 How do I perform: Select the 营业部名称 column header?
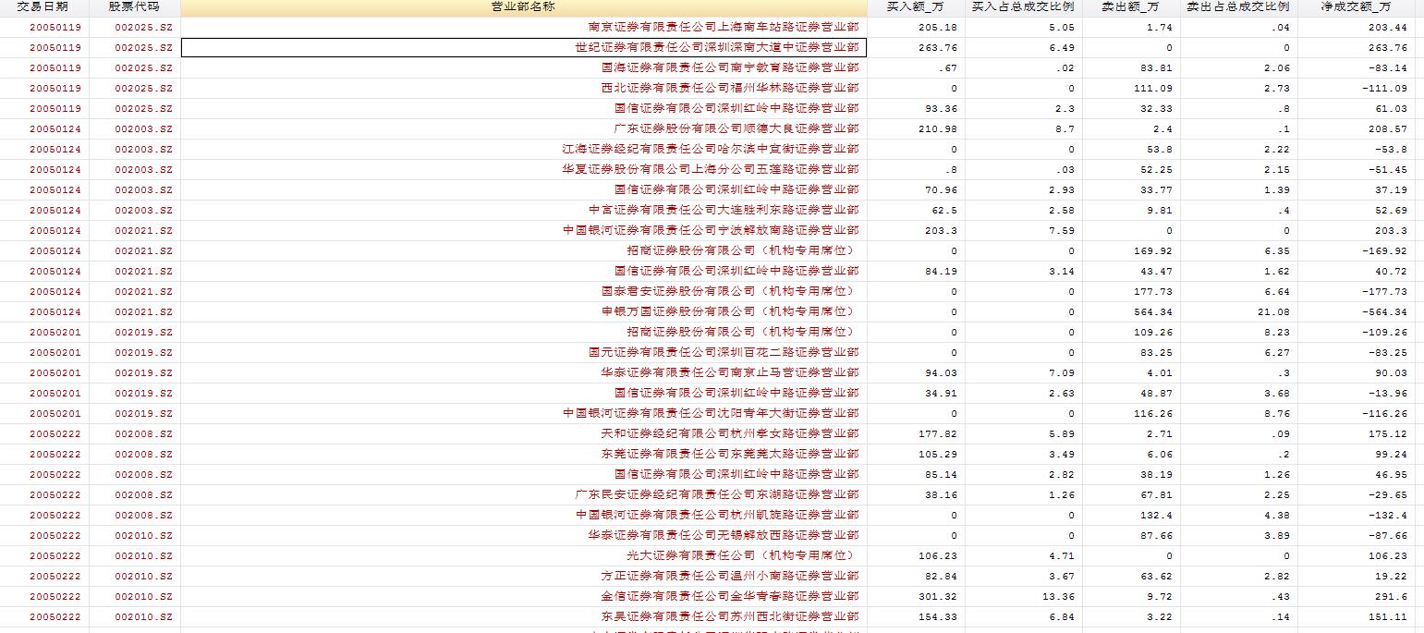coord(524,6)
